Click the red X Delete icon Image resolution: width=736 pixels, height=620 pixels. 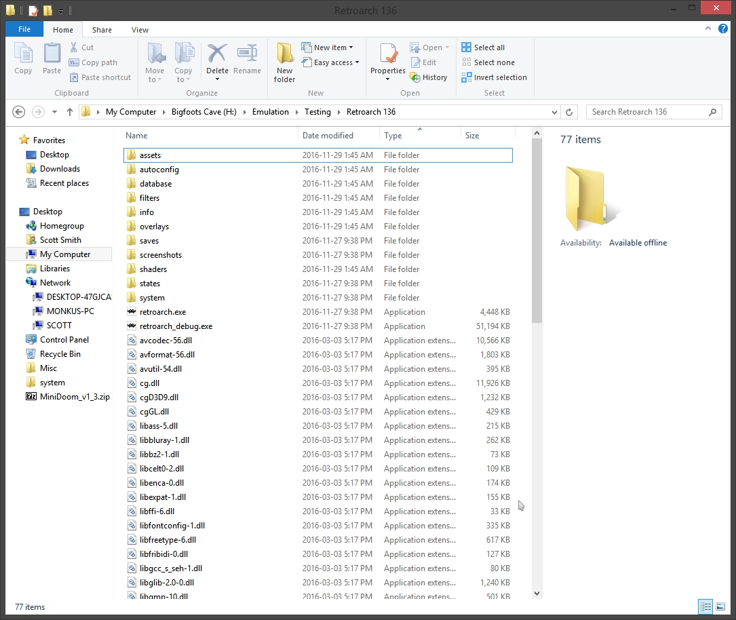point(217,53)
